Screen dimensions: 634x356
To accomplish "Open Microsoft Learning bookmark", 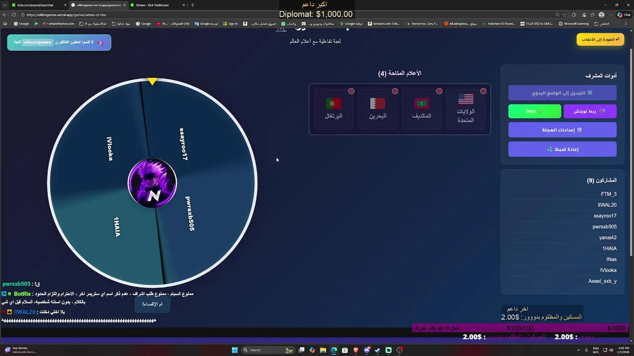I will point(574,24).
